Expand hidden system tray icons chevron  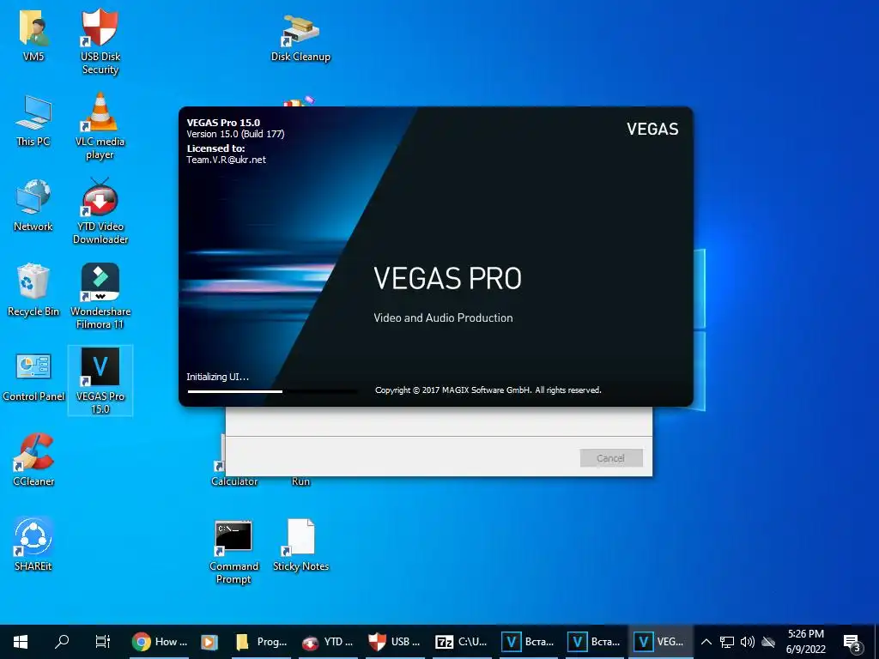(x=706, y=642)
